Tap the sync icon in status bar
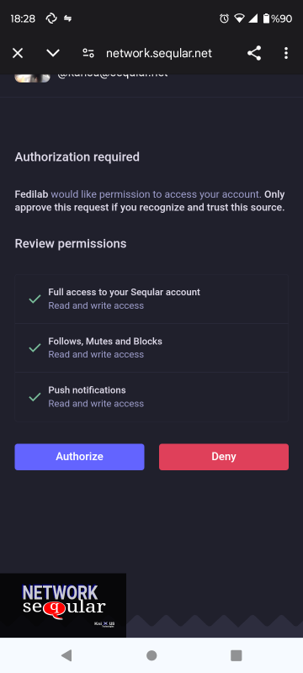This screenshot has height=673, width=303. [x=51, y=19]
